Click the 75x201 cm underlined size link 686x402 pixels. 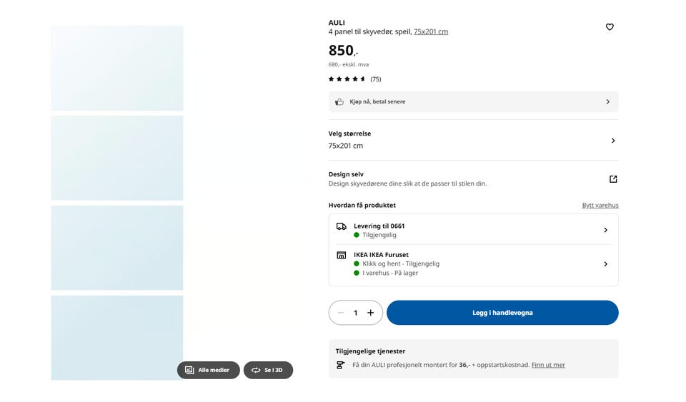[431, 31]
